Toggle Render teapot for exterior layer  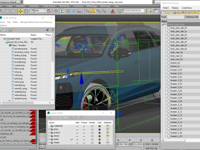92,133
